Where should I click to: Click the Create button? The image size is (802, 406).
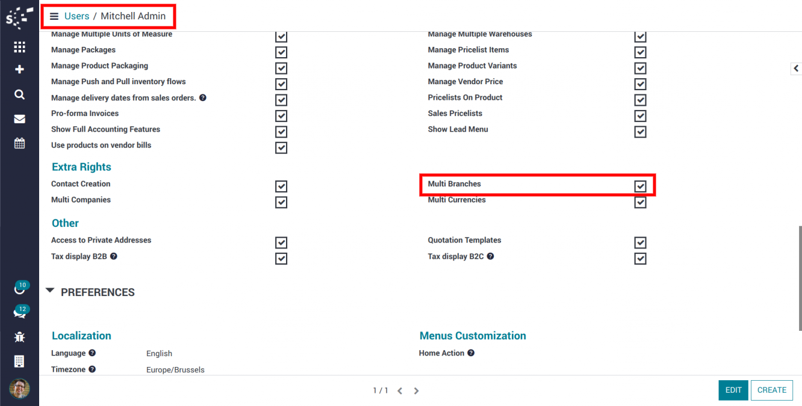771,390
